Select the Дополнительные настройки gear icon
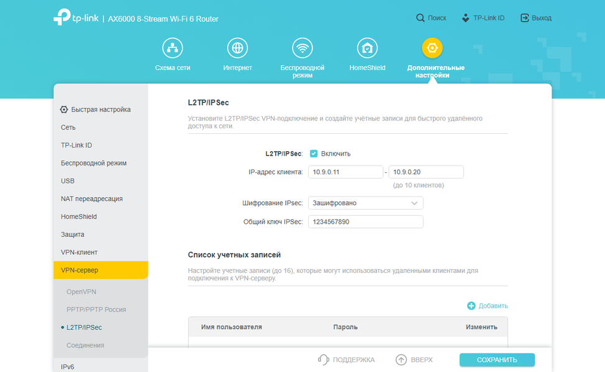This screenshot has width=605, height=372. pos(432,48)
